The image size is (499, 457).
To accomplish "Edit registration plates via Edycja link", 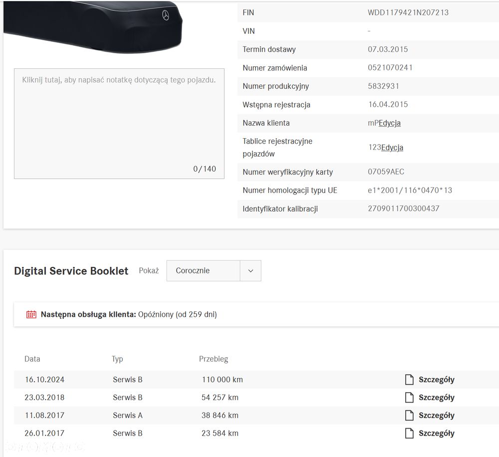I will coord(392,147).
